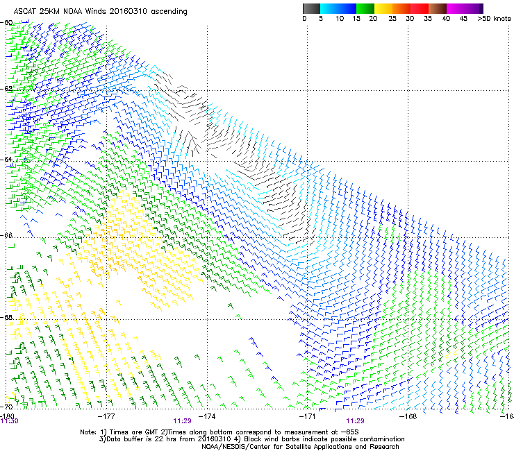Click the '40' legend scale label
Viewport: 514px width, 451px height.
tap(446, 19)
